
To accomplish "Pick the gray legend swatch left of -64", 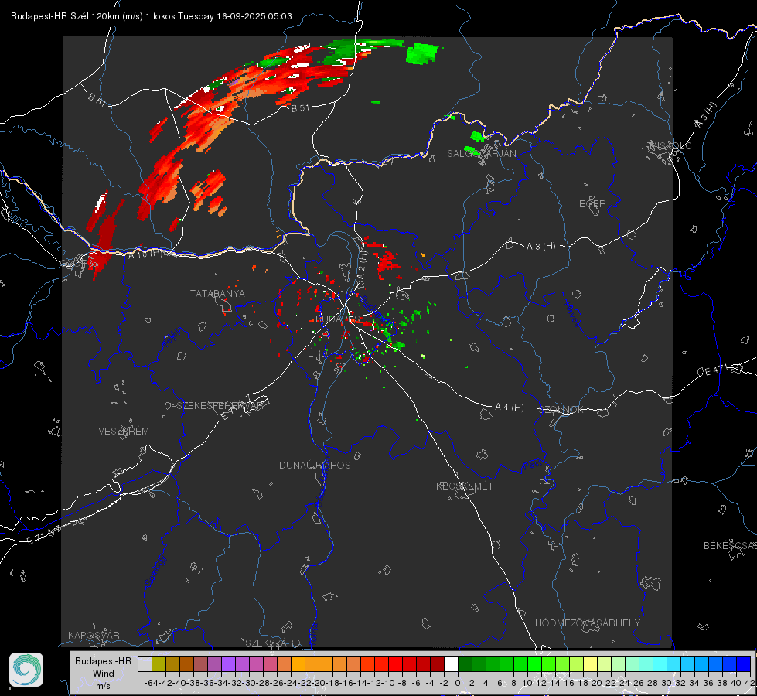I will tap(145, 664).
